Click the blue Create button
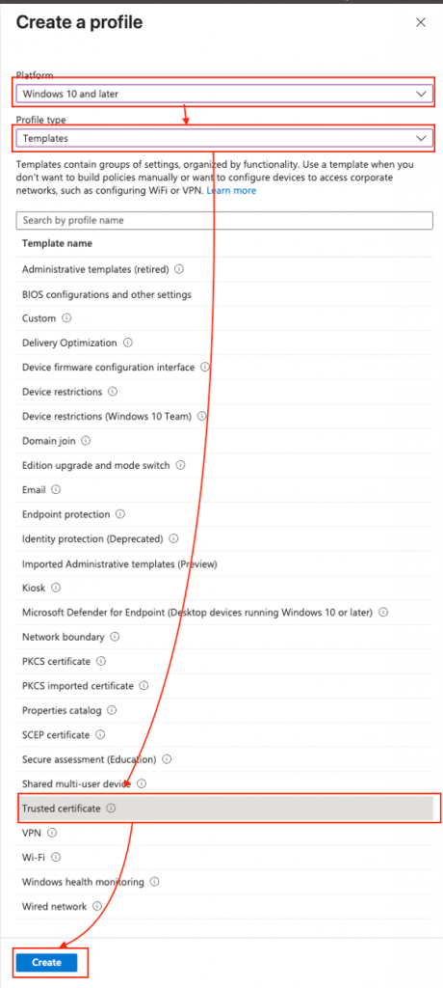This screenshot has height=988, width=443. point(46,962)
